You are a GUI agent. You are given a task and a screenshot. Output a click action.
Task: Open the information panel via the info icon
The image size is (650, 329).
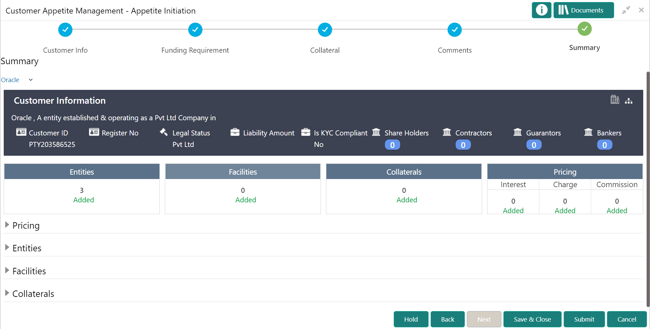pos(541,10)
